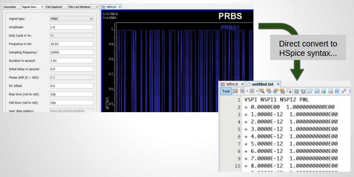Click the wrench icon in editor toolbar
The image size is (354, 177).
tap(344, 91)
